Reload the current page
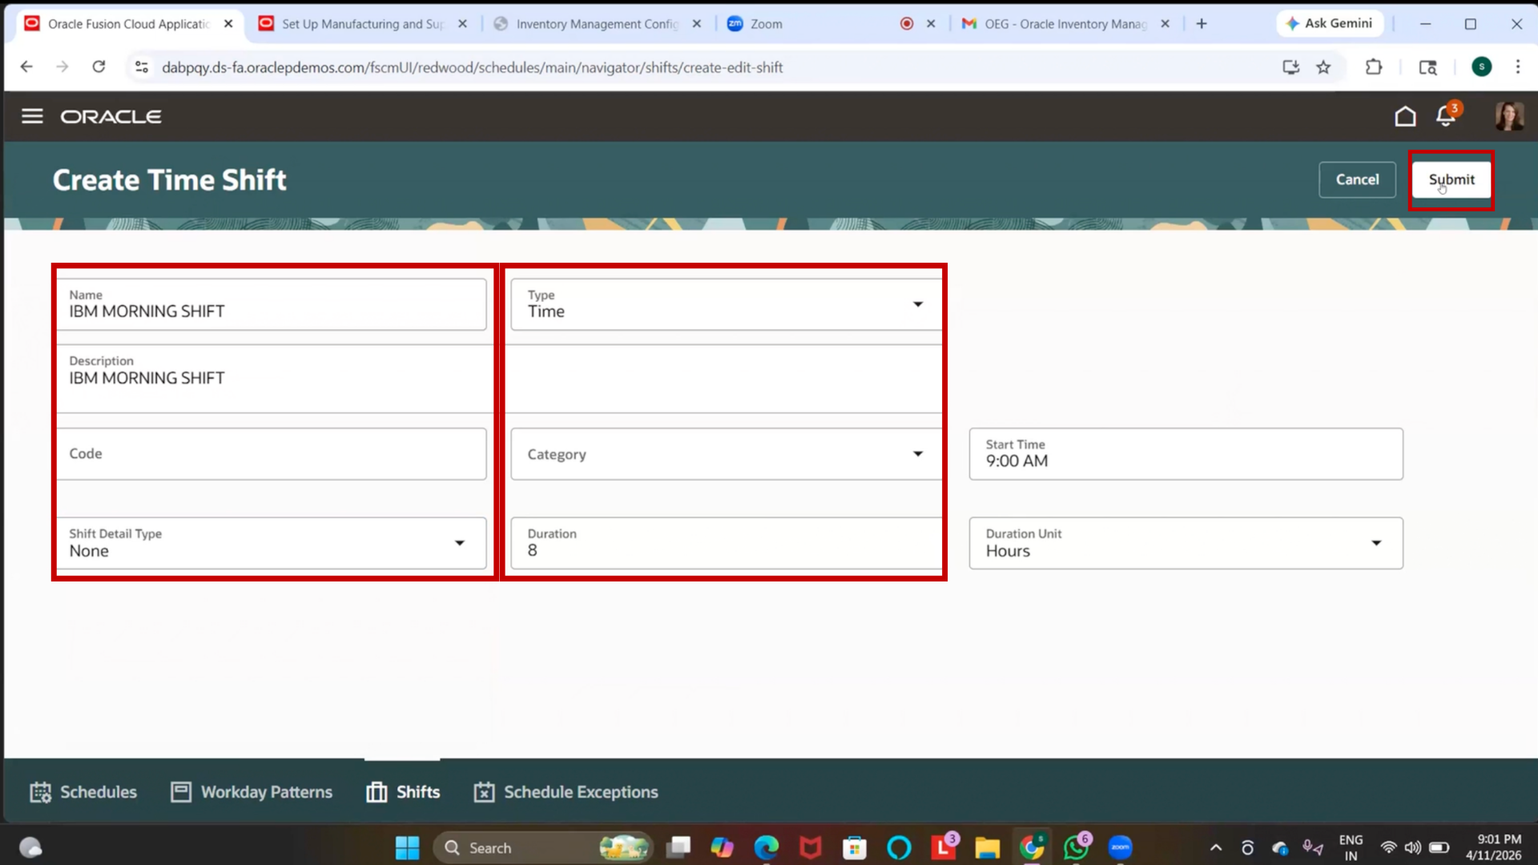The width and height of the screenshot is (1538, 865). (x=99, y=67)
